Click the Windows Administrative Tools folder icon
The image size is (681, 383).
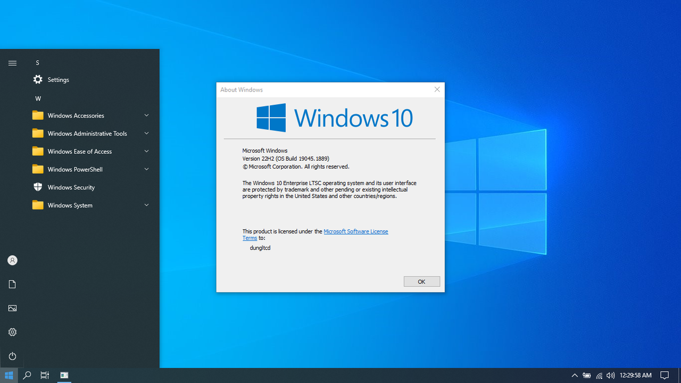38,134
